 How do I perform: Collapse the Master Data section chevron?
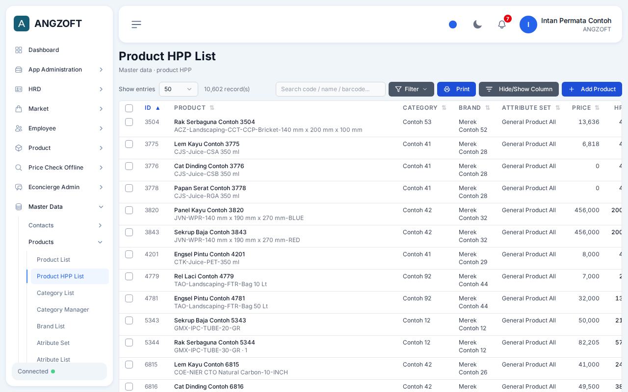[x=101, y=207]
